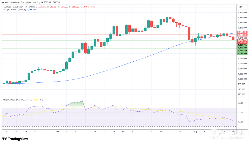Select the red 1,350.951 resistance price tag
Viewport: 250px width, 144px height.
pyautogui.click(x=242, y=32)
